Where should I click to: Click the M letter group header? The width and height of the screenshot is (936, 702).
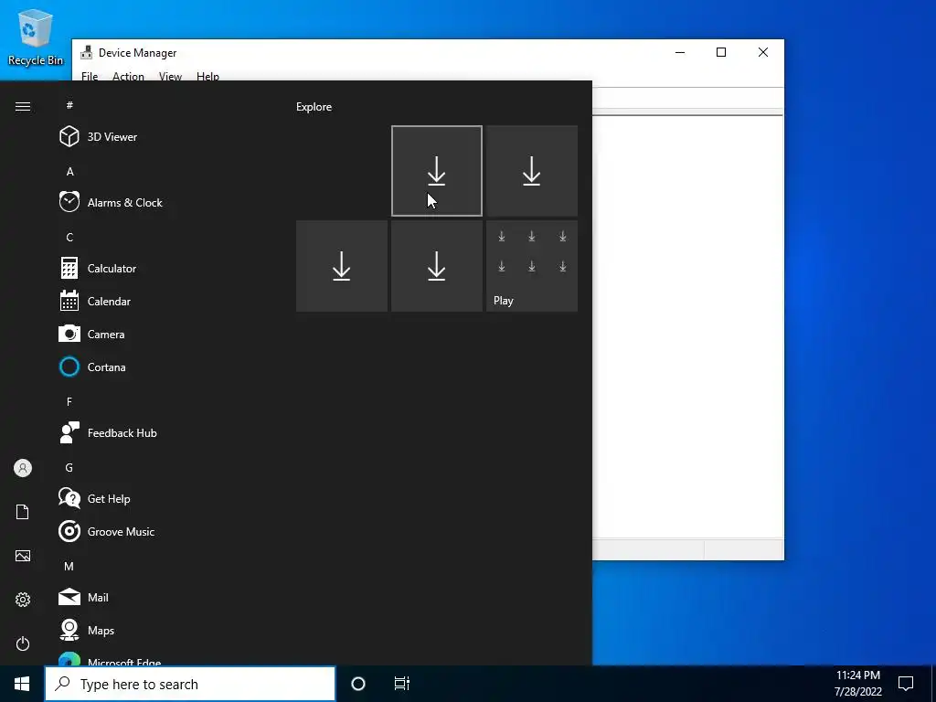[x=69, y=566]
